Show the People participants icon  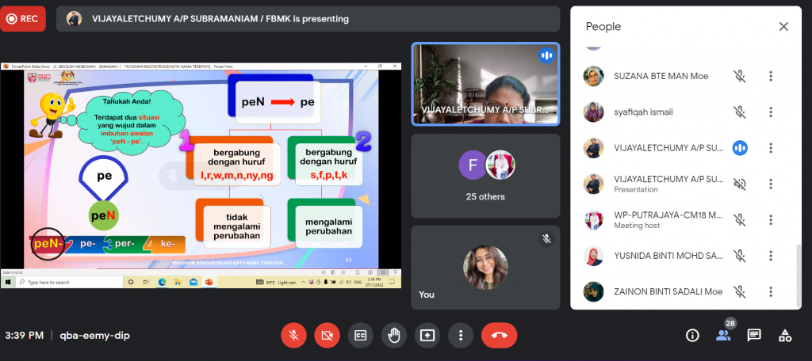click(723, 335)
